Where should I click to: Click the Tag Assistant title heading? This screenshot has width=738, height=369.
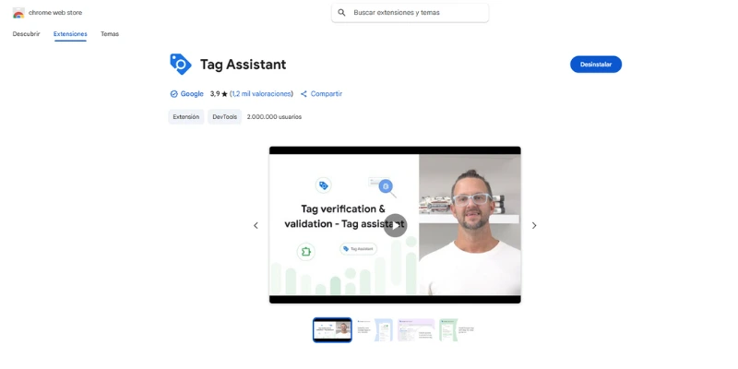tap(244, 65)
